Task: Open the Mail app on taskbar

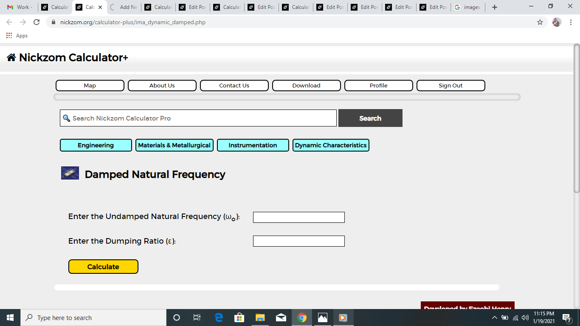Action: [281, 318]
